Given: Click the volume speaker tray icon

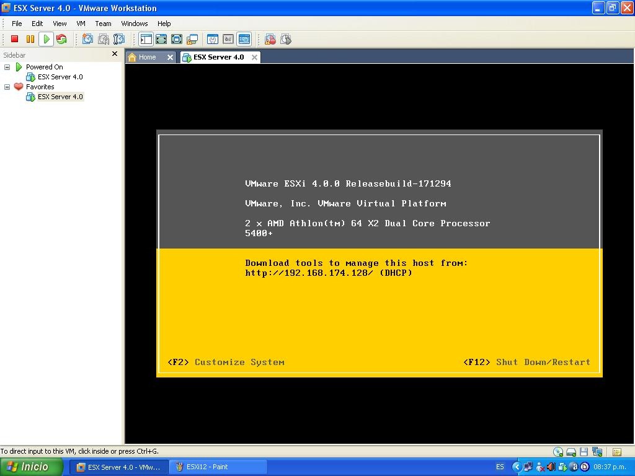Looking at the screenshot, I should [551, 467].
